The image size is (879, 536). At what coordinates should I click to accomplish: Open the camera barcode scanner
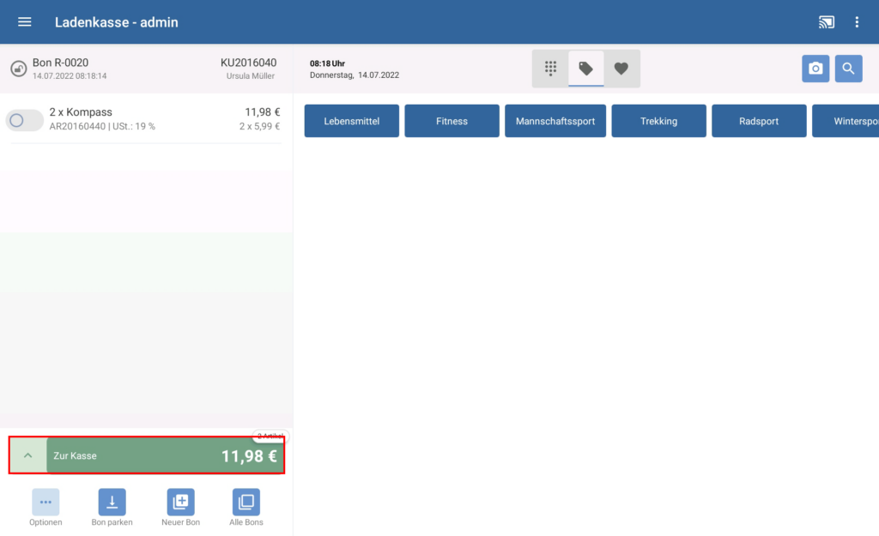(815, 69)
